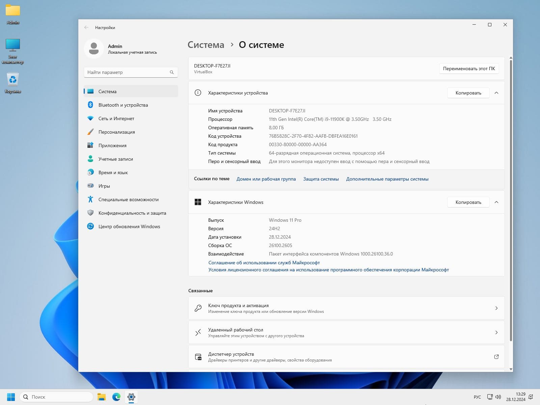Open Ключ продукта и активация chevron
540x405 pixels.
pyautogui.click(x=496, y=308)
